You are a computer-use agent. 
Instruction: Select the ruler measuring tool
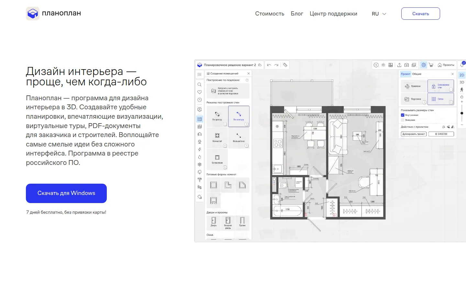coord(285,65)
